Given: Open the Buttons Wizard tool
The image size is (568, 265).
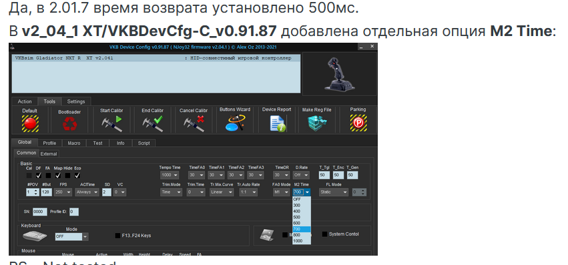Looking at the screenshot, I should (235, 123).
